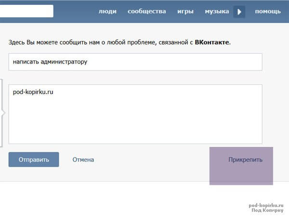The image size is (289, 219).
Task: Attach a file using Прикрепить
Action: (x=245, y=159)
